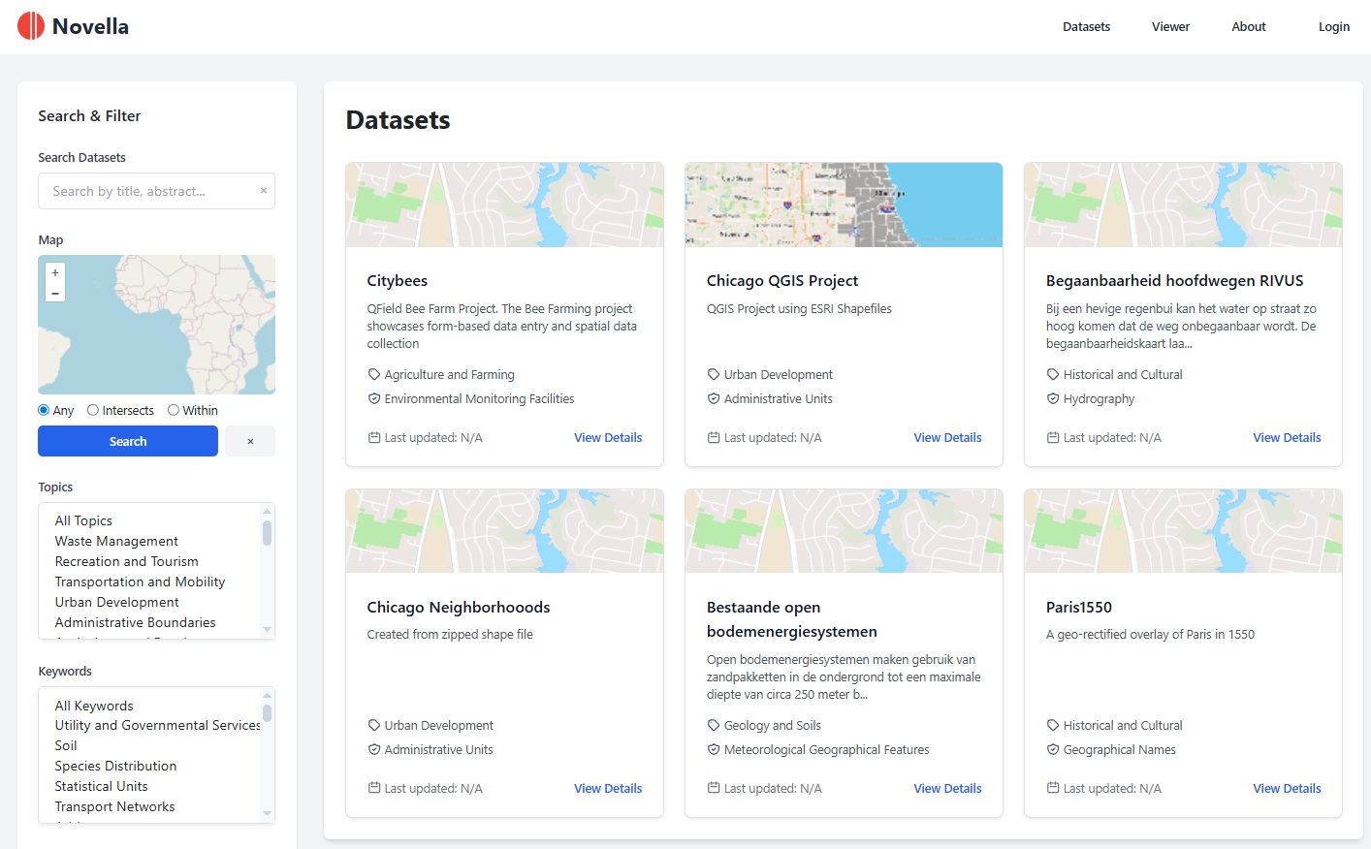Click the tag icon beside Agriculture and Farming
This screenshot has height=849, width=1371.
374,375
